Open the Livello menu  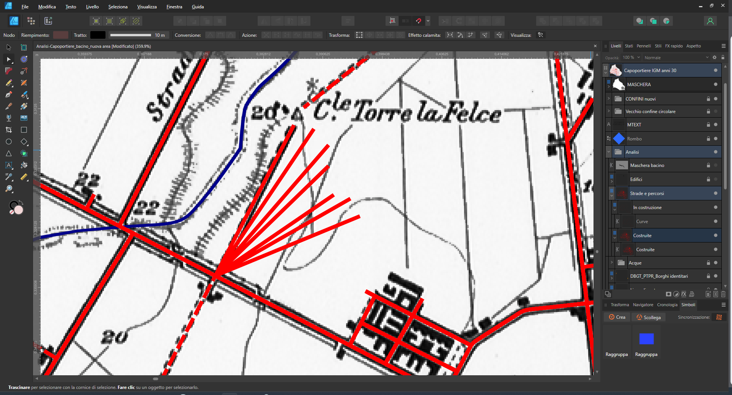[x=92, y=7]
